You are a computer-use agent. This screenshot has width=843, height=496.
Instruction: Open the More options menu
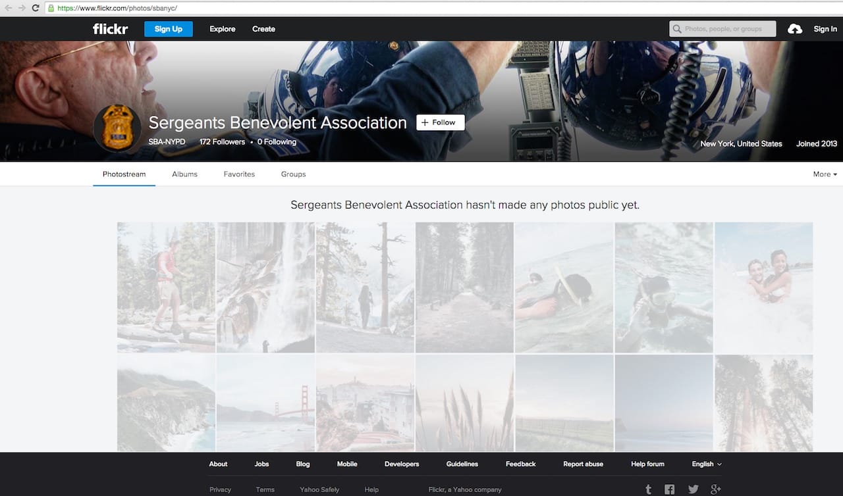click(x=824, y=174)
